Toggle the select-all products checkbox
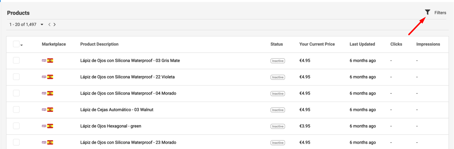 [x=16, y=44]
